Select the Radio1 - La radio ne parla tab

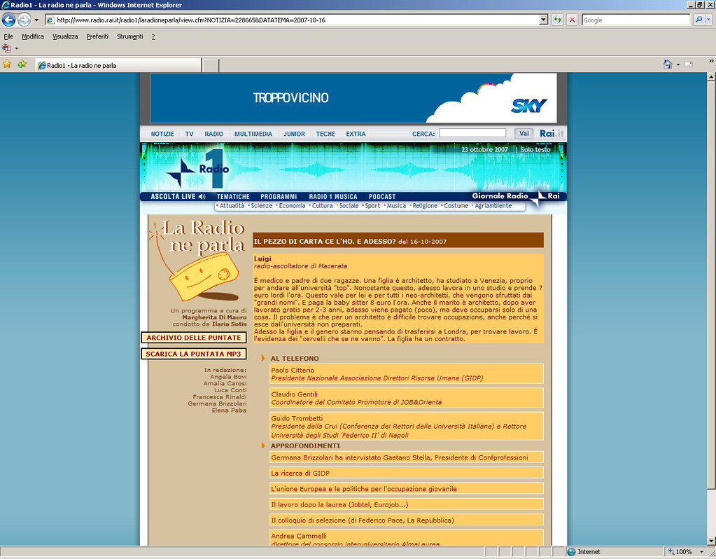118,65
